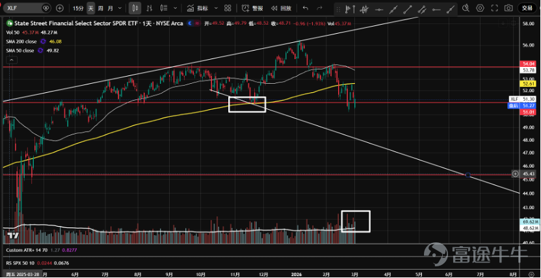Open the 交易 trade panel
The width and height of the screenshot is (541, 278).
pos(527,8)
